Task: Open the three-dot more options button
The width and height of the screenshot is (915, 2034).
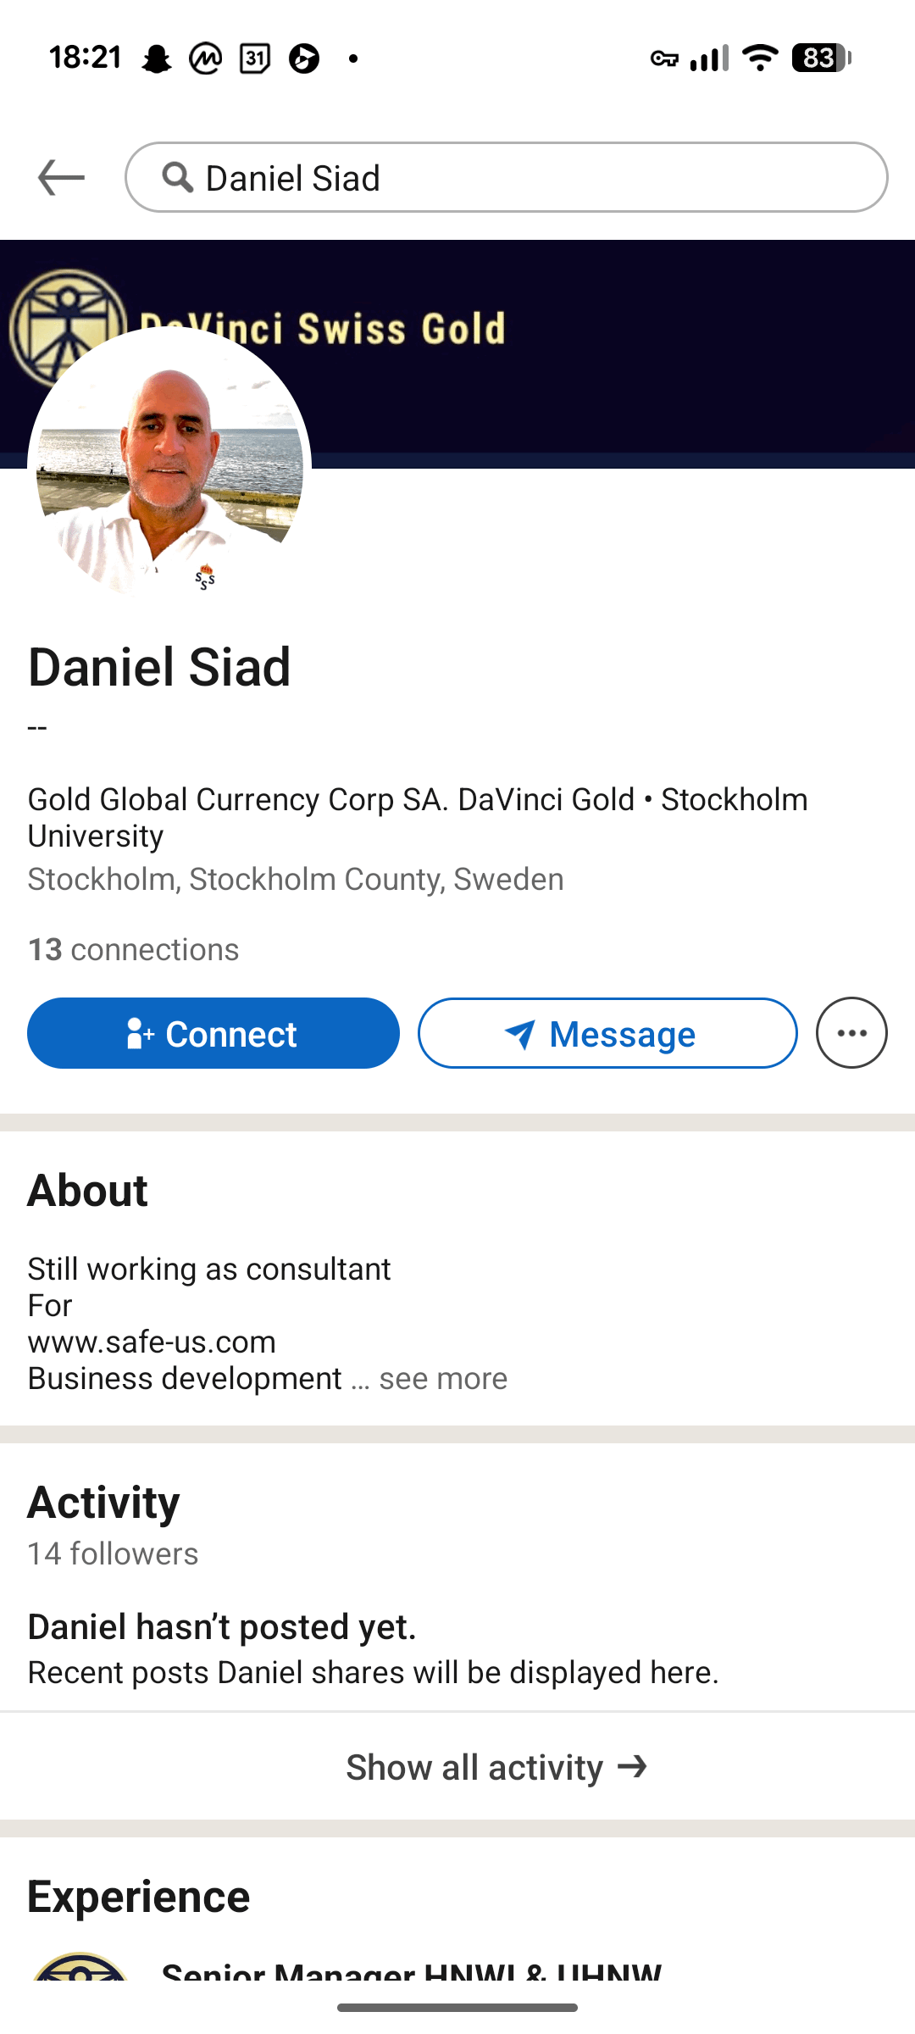Action: click(851, 1033)
